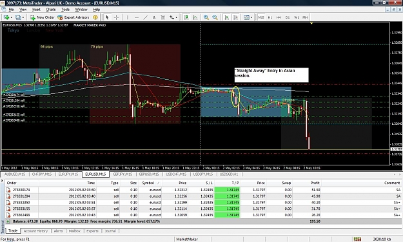Open the Mailbox terminal tab

tap(75, 231)
